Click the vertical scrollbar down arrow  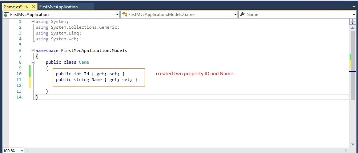pos(353,145)
